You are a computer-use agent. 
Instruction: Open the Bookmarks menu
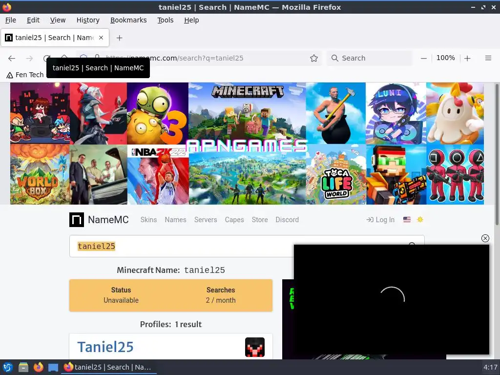[128, 20]
